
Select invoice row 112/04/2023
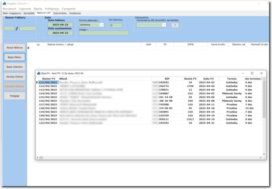pyautogui.click(x=149, y=86)
